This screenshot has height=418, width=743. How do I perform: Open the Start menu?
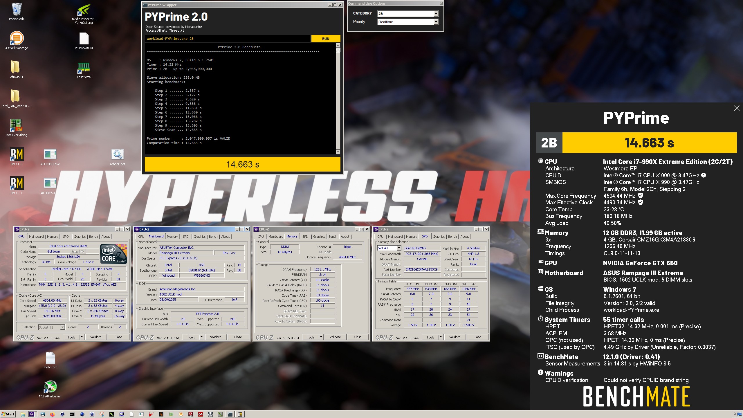point(8,414)
